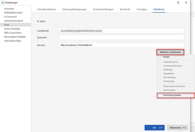Select the Druckeinstellungen tab
Screen dimensions: 195x132
(103, 9)
